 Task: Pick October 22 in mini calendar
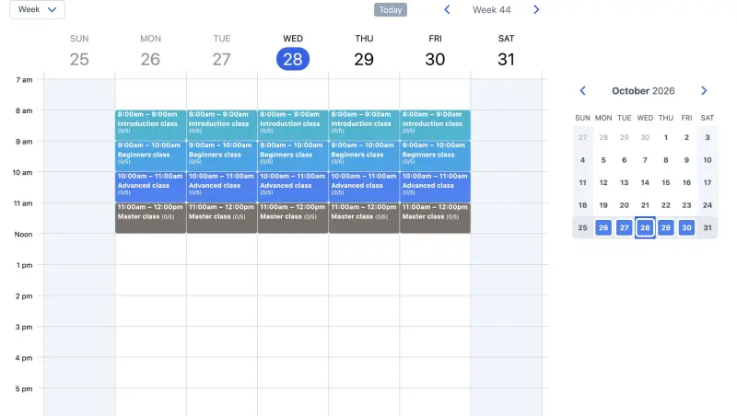pyautogui.click(x=665, y=205)
